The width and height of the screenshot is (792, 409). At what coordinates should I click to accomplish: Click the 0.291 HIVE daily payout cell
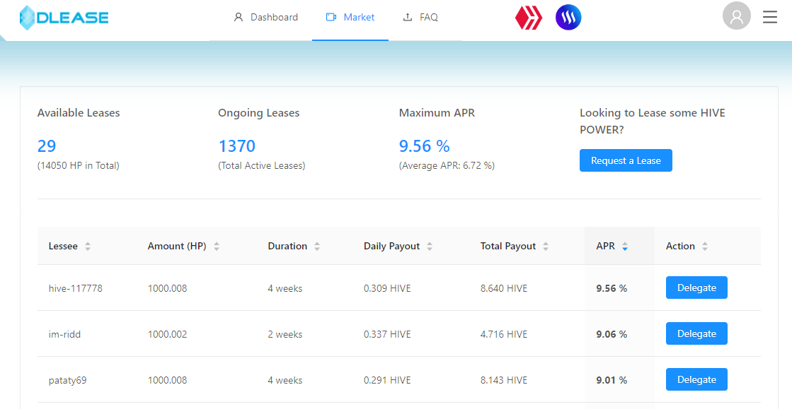pyautogui.click(x=387, y=380)
